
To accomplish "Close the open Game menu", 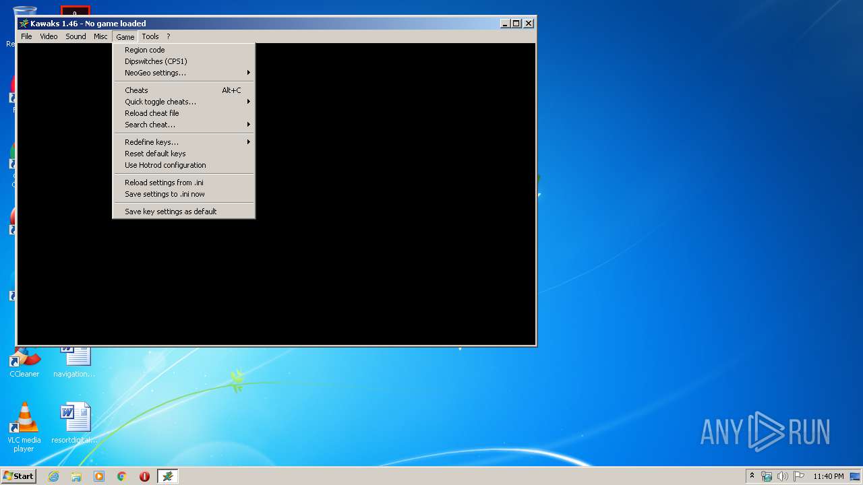I will (x=125, y=36).
